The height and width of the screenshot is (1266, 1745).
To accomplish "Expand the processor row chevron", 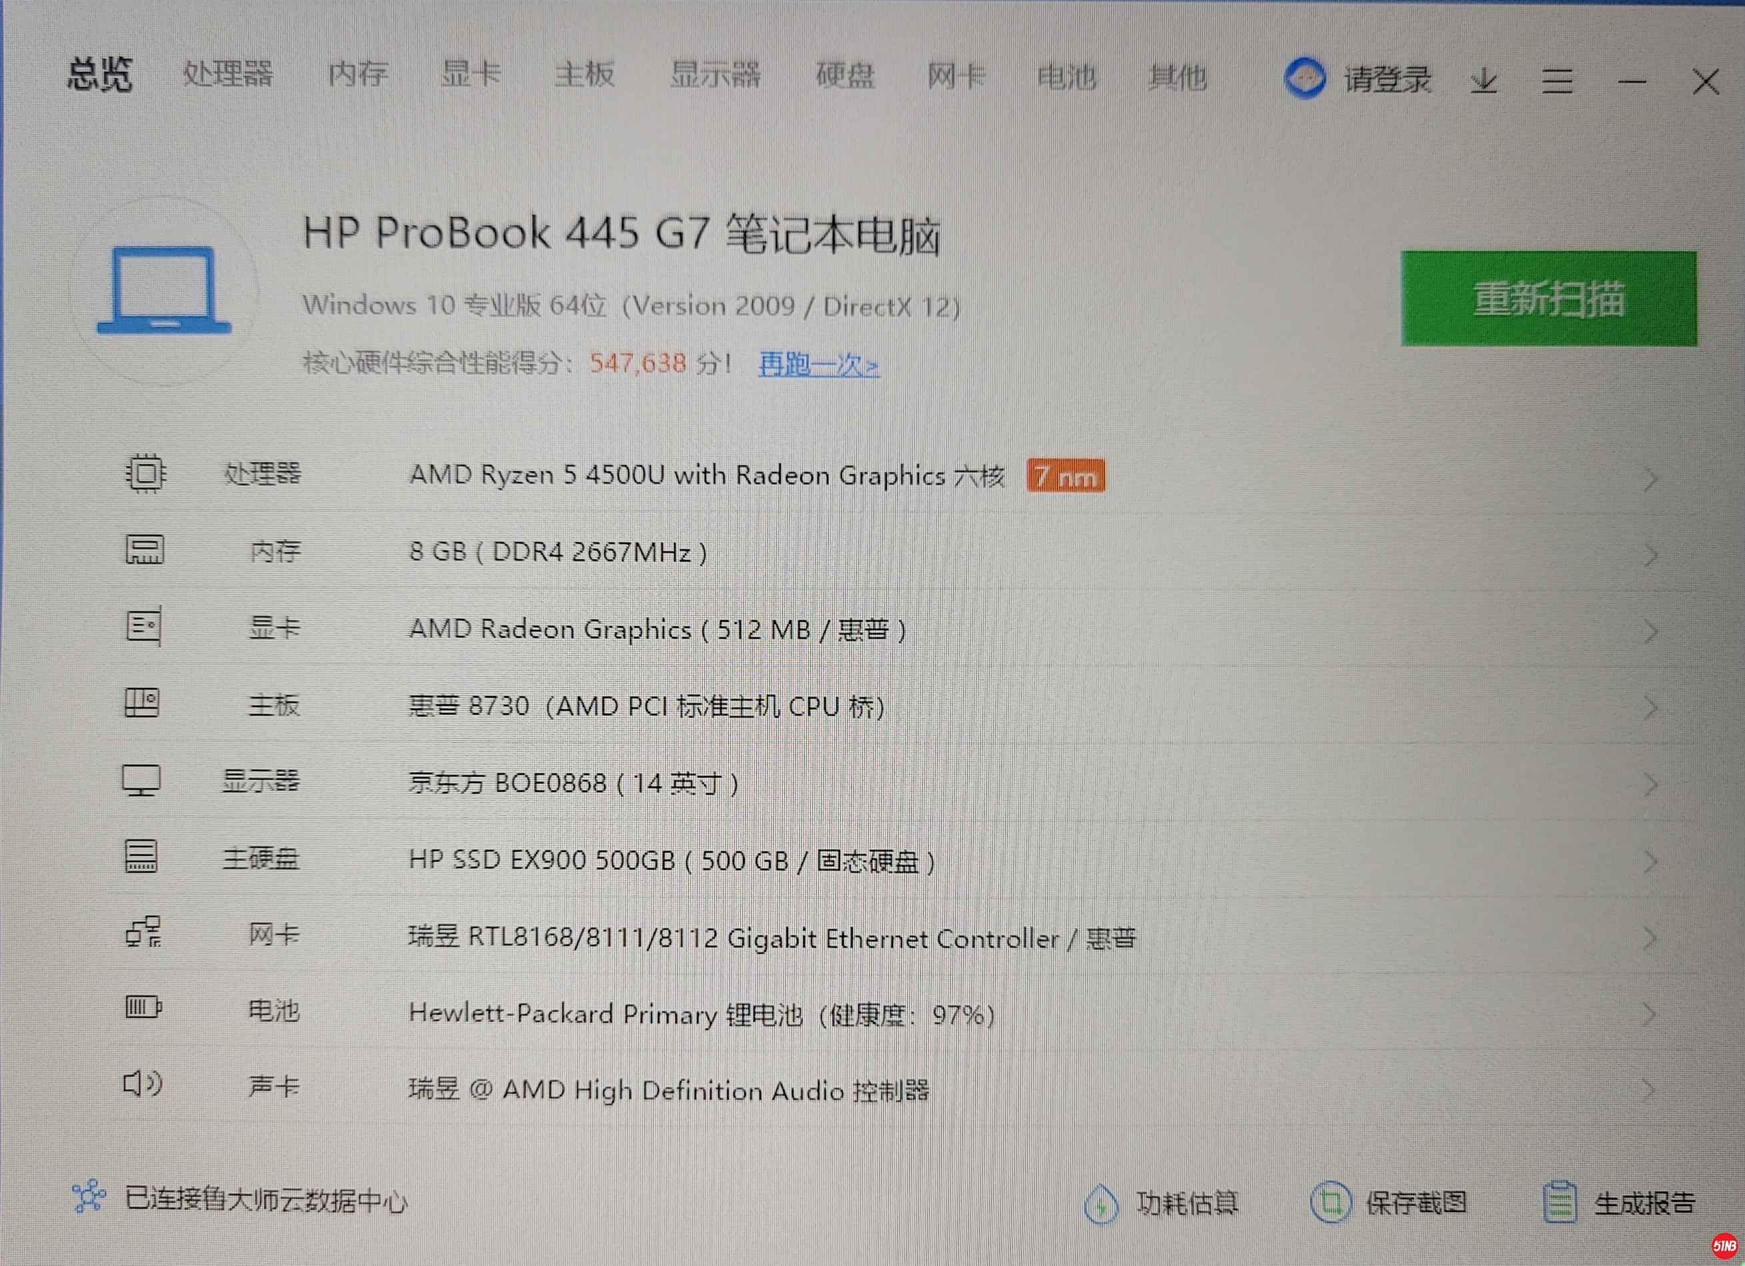I will (x=1650, y=480).
